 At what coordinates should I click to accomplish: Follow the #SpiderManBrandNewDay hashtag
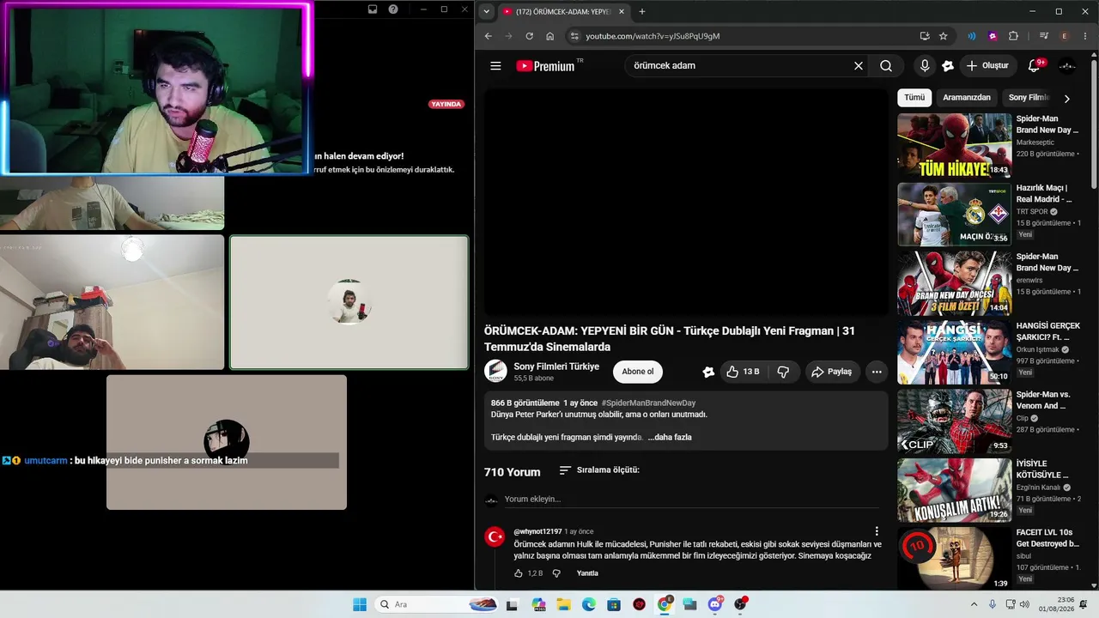648,403
